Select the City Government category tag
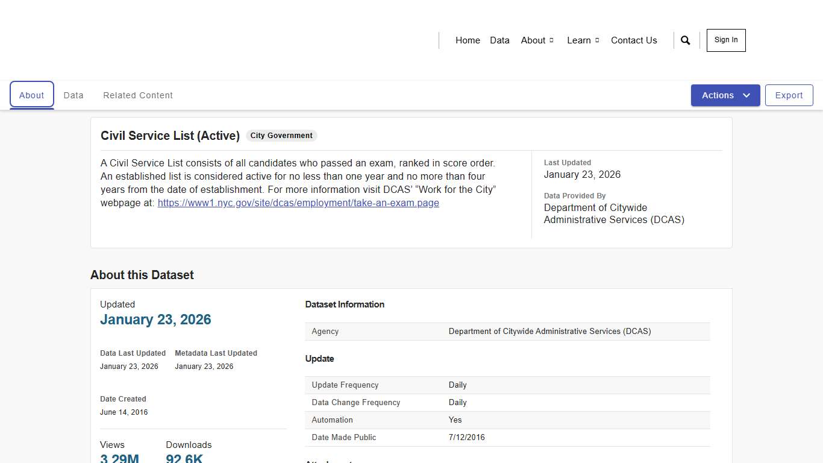 [281, 135]
